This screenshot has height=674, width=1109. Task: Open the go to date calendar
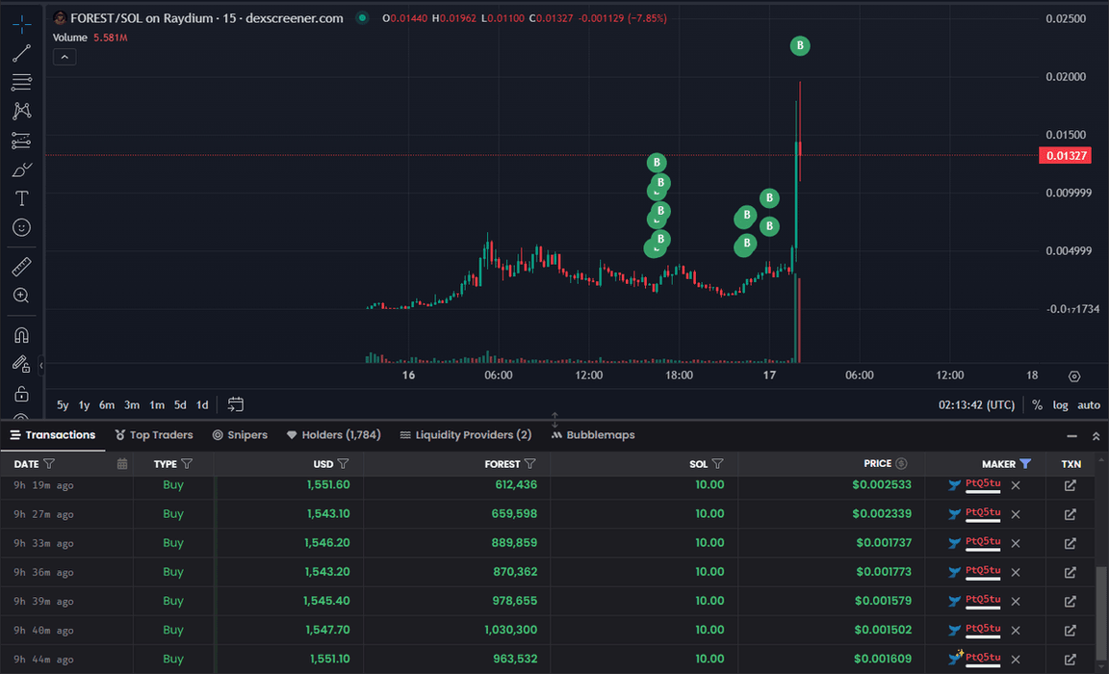click(236, 404)
